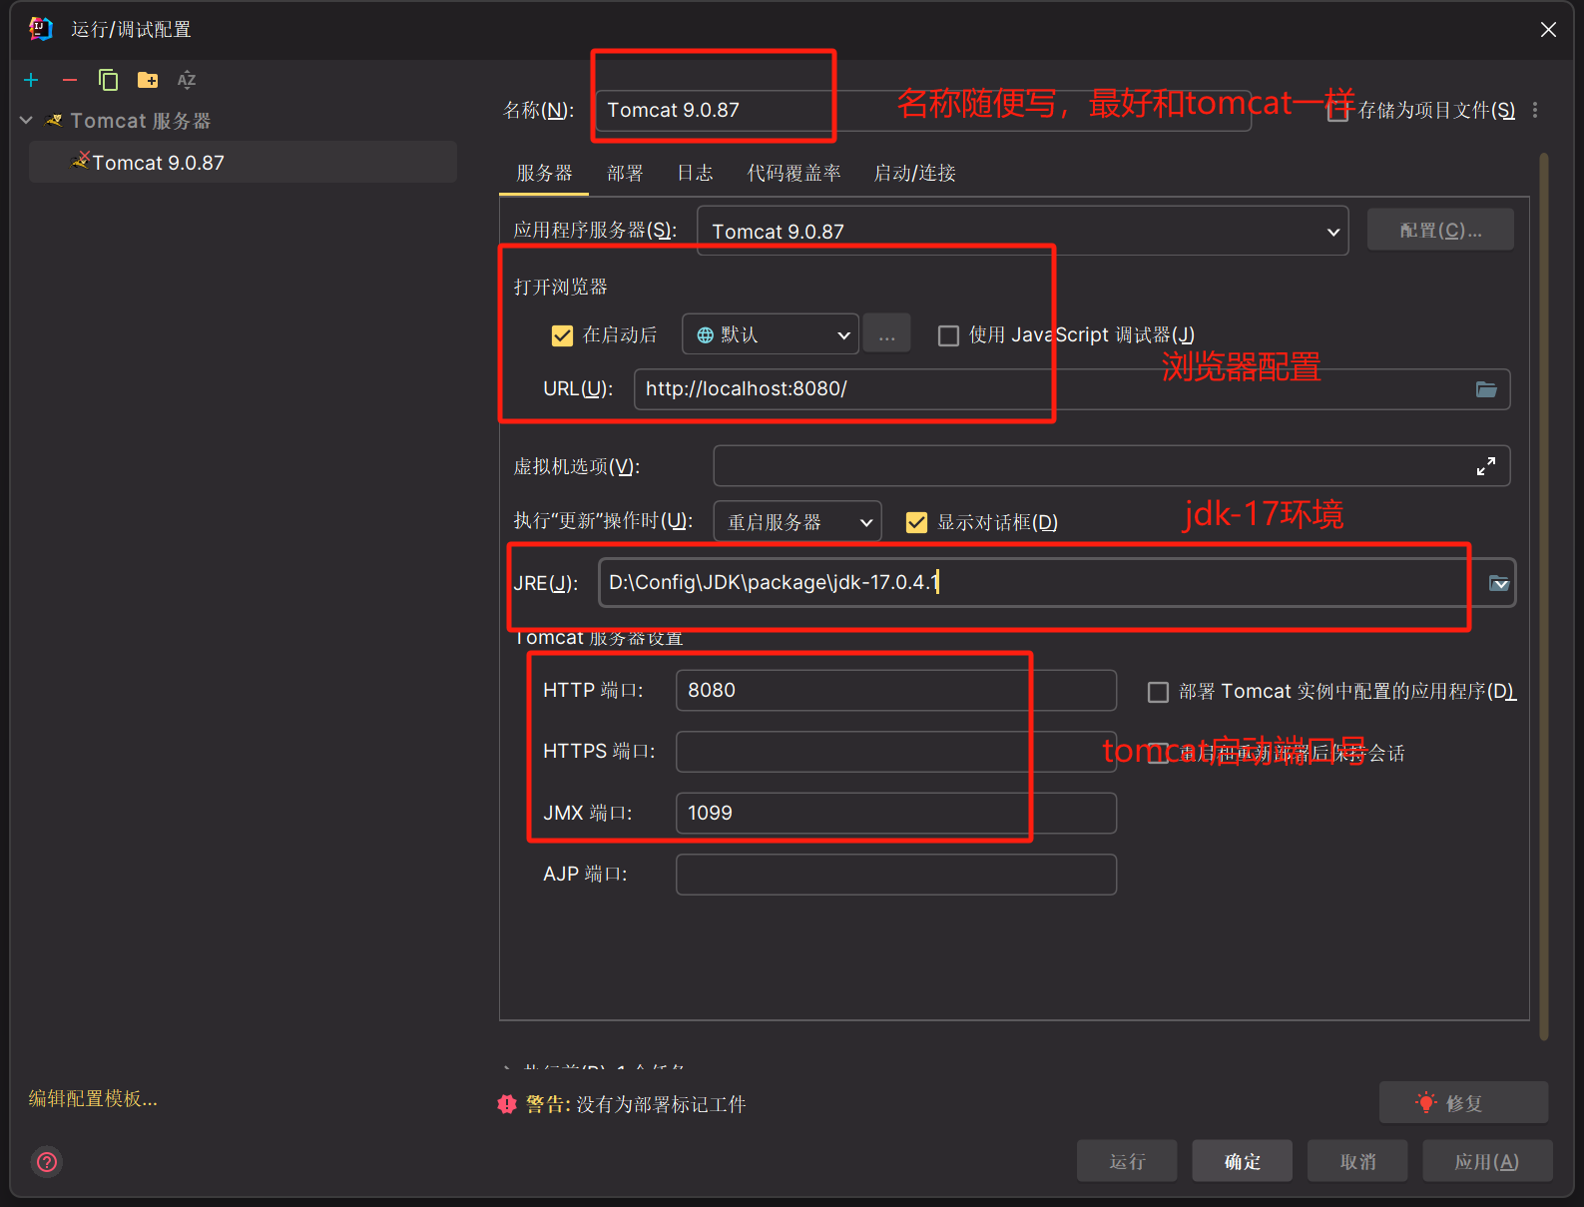
Task: Click the HTTP 端口 field showing 8080
Action: click(896, 691)
